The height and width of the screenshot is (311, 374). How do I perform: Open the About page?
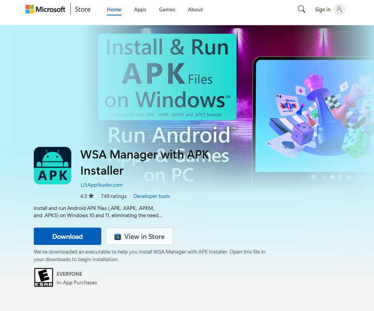[x=195, y=9]
